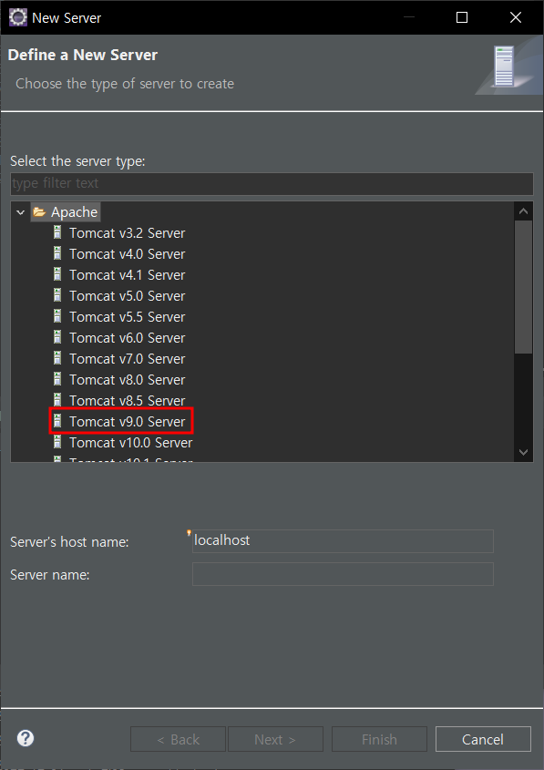This screenshot has height=770, width=544.
Task: Click the Tomcat v9.0 Server icon
Action: [x=57, y=421]
